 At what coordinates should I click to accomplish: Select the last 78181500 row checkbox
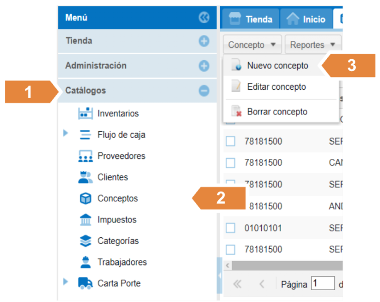[x=231, y=249]
